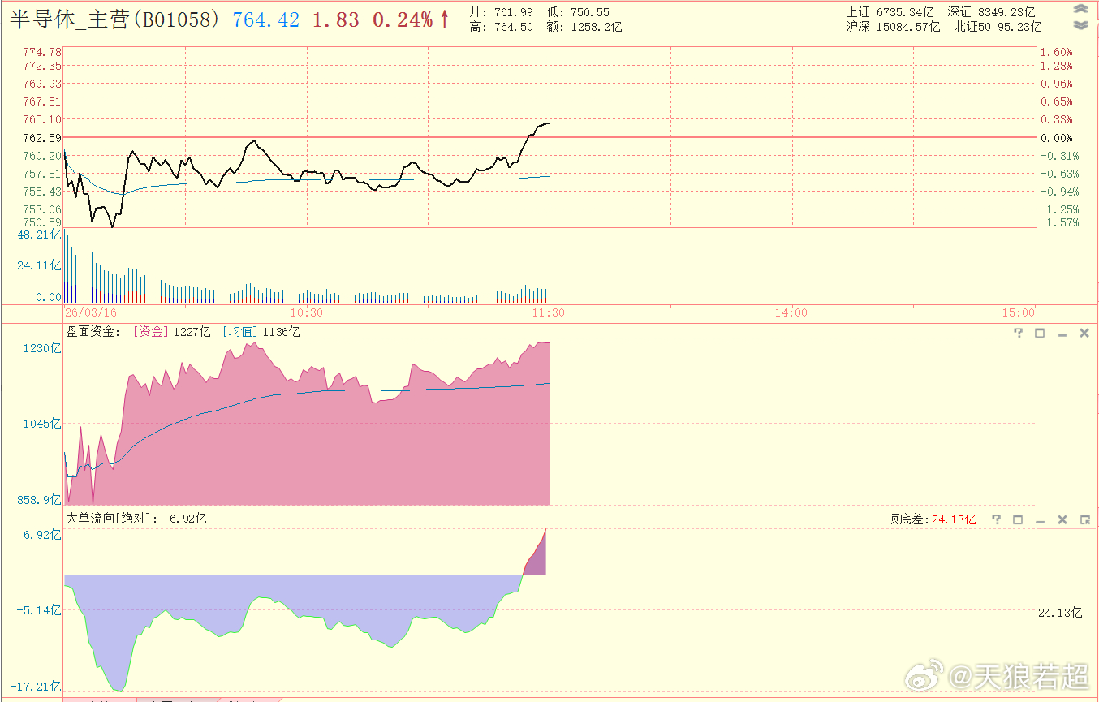
Task: Click the -1.57% right axis label
Action: click(1060, 222)
